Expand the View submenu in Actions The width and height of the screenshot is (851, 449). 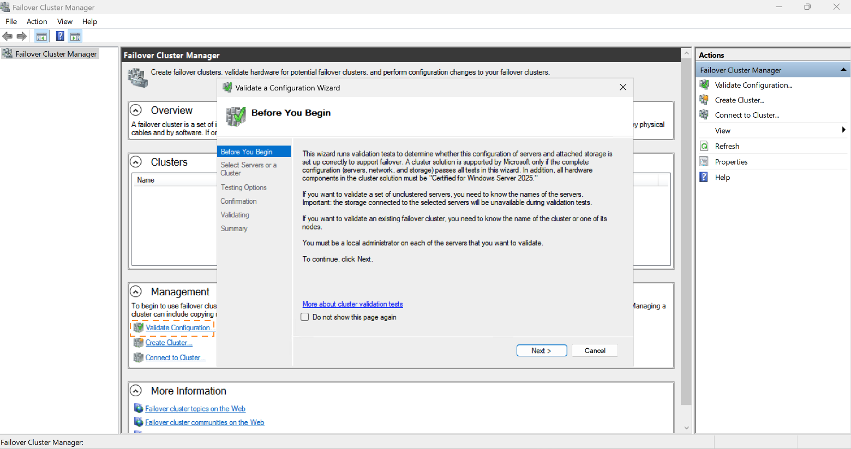click(843, 130)
